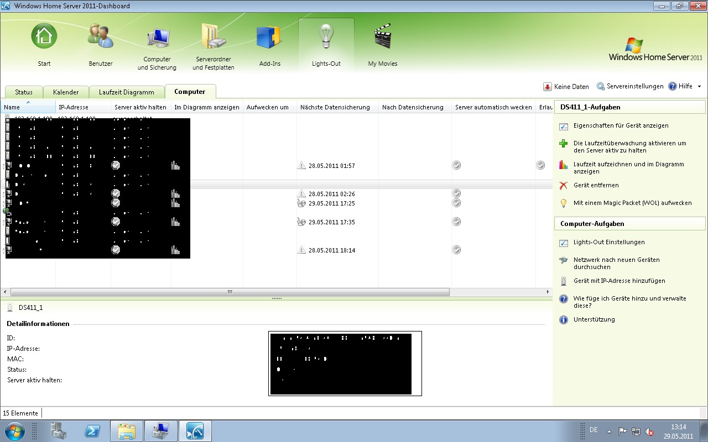
Task: Sort by Server aktiv halten column
Action: click(141, 107)
